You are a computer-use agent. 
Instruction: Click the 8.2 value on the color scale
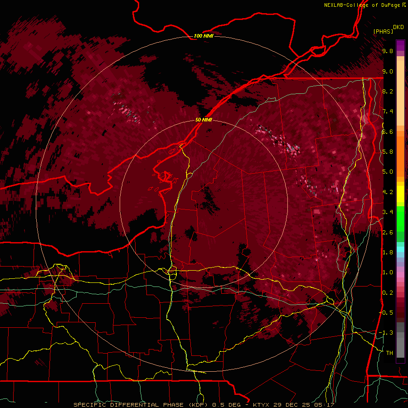click(x=388, y=91)
